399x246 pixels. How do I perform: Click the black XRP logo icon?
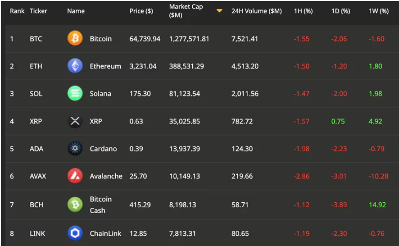tap(75, 121)
